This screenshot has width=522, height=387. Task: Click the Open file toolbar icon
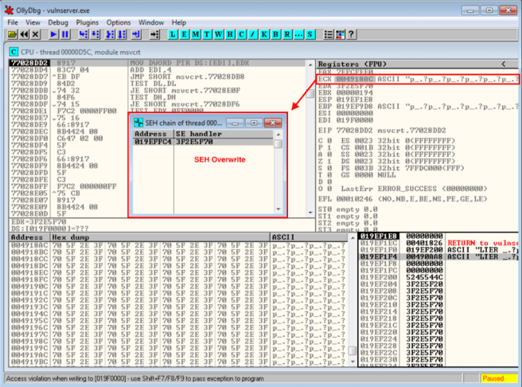tap(12, 35)
